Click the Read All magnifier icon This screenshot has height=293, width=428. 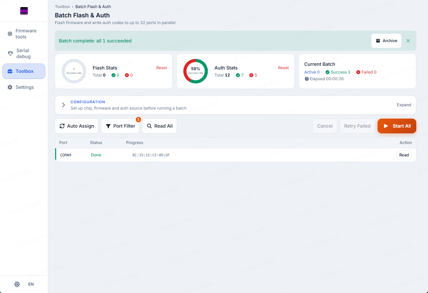149,126
